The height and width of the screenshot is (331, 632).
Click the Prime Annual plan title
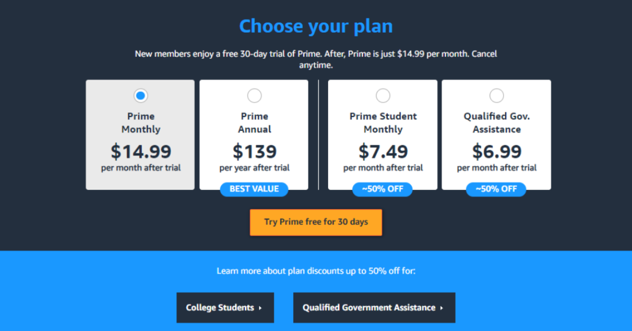[x=254, y=123]
